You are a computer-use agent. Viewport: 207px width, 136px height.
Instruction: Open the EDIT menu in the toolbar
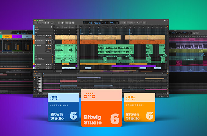pyautogui.click(x=128, y=23)
